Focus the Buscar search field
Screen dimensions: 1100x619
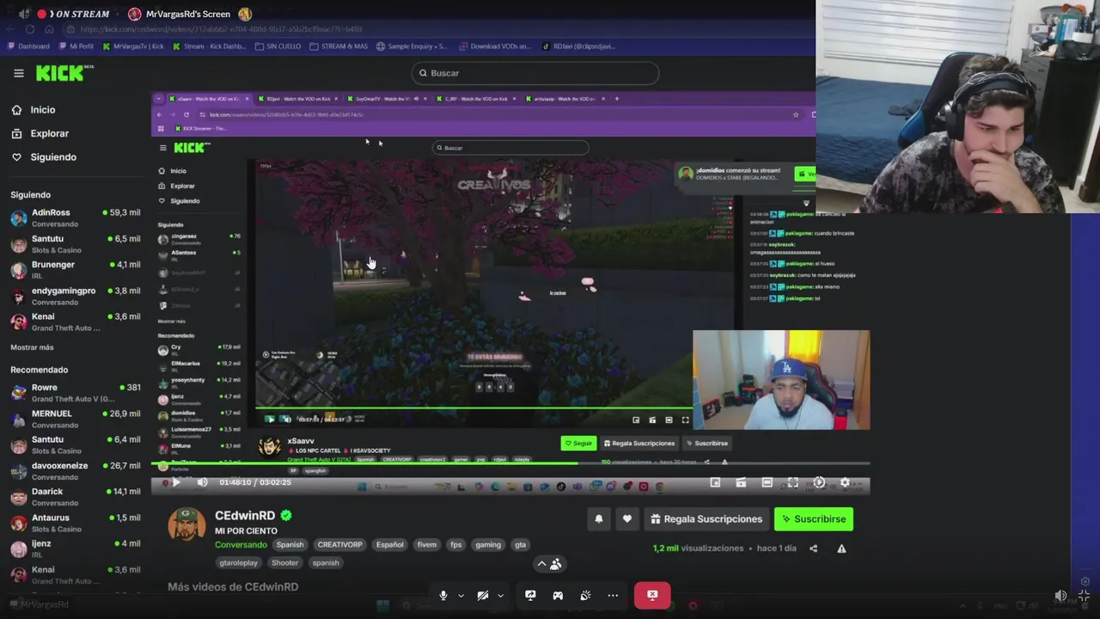[535, 73]
